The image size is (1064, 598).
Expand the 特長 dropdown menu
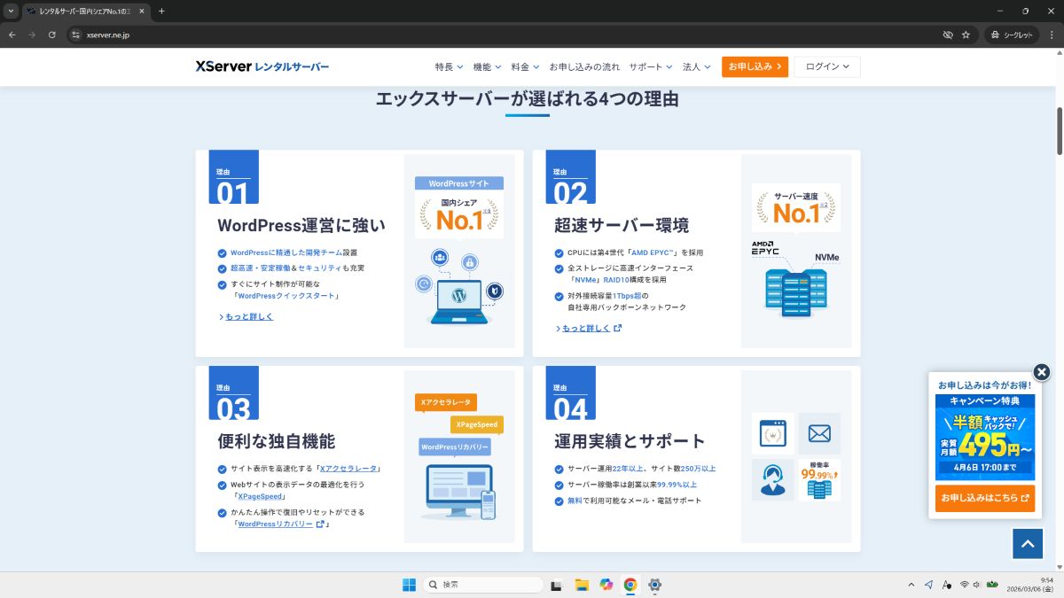click(450, 66)
